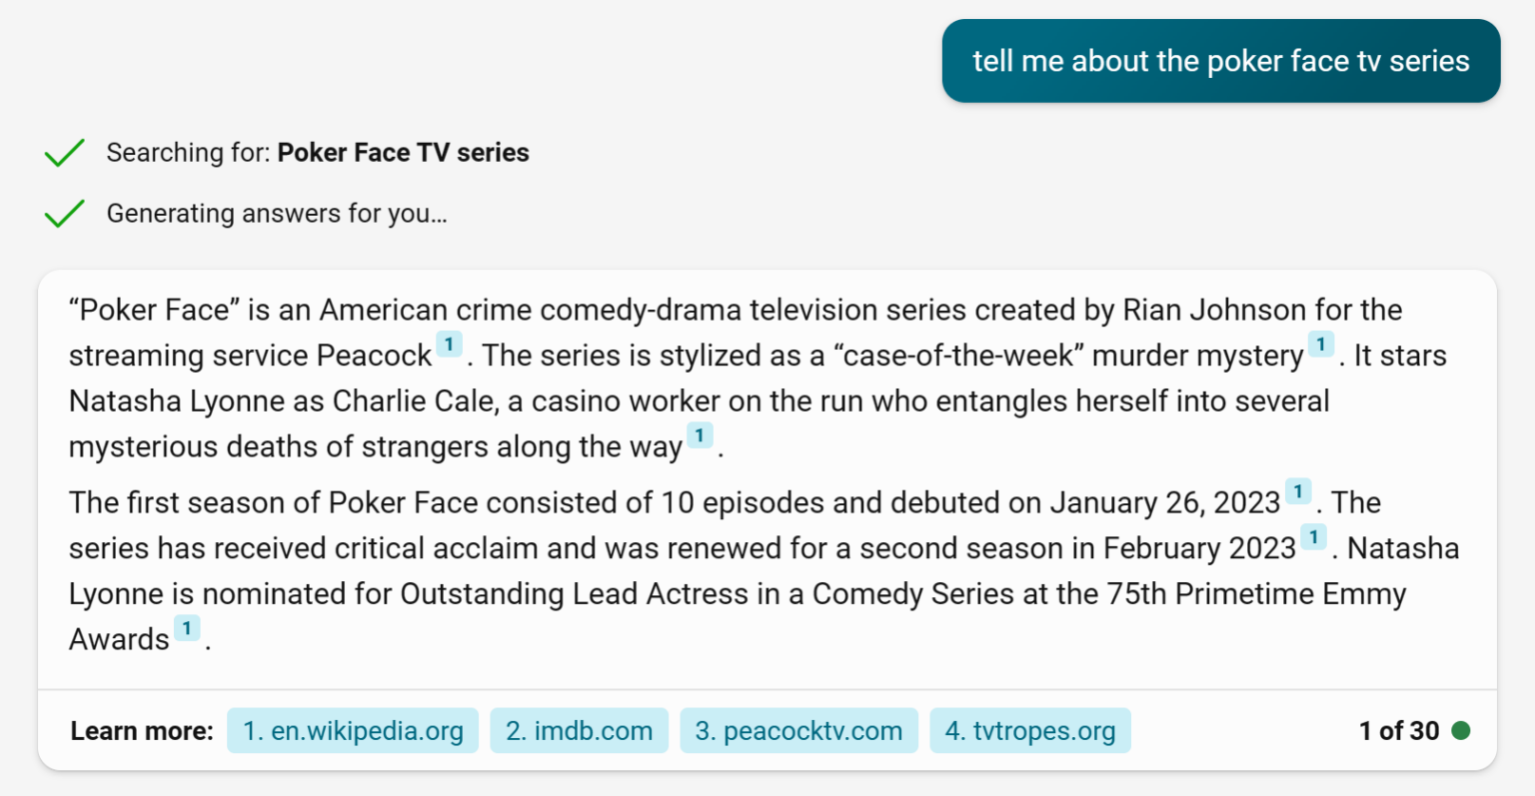
Task: Click the "Generating answers for you…" status text
Action: [277, 214]
